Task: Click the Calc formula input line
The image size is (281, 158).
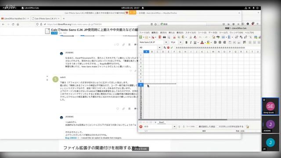Action: click(218, 47)
